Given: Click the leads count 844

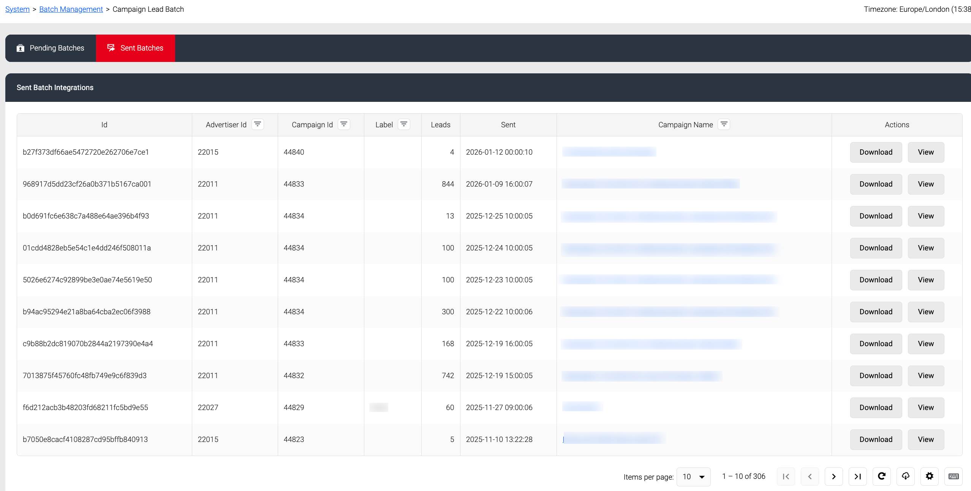Looking at the screenshot, I should (448, 184).
